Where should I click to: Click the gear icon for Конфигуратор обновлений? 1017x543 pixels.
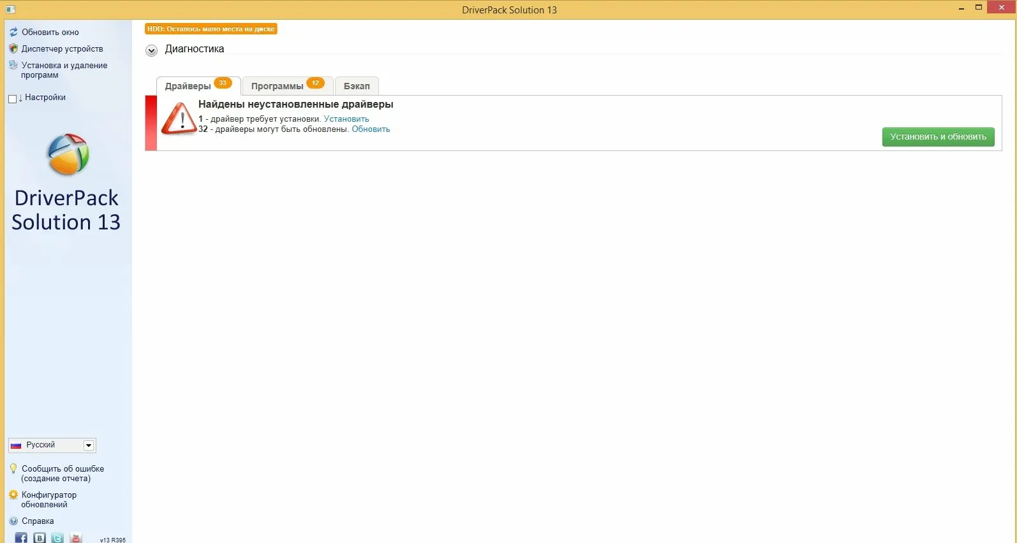(x=13, y=495)
